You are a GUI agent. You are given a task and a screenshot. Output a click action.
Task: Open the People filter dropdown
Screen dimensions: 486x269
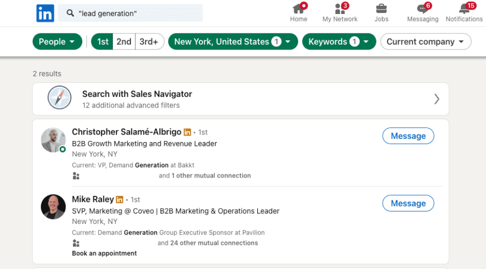[x=57, y=41]
